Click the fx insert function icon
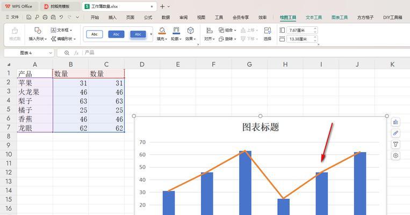 click(76, 53)
